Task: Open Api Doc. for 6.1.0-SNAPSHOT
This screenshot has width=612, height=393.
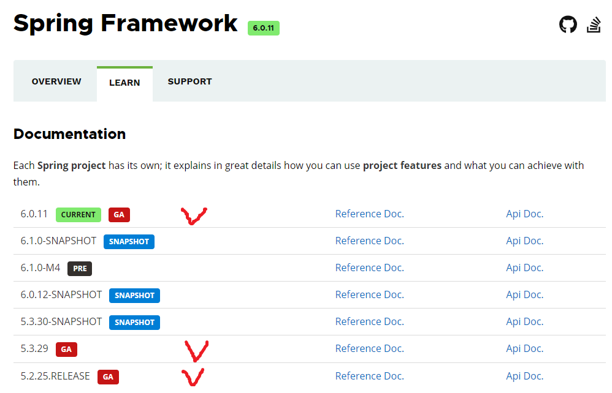Action: [x=524, y=241]
